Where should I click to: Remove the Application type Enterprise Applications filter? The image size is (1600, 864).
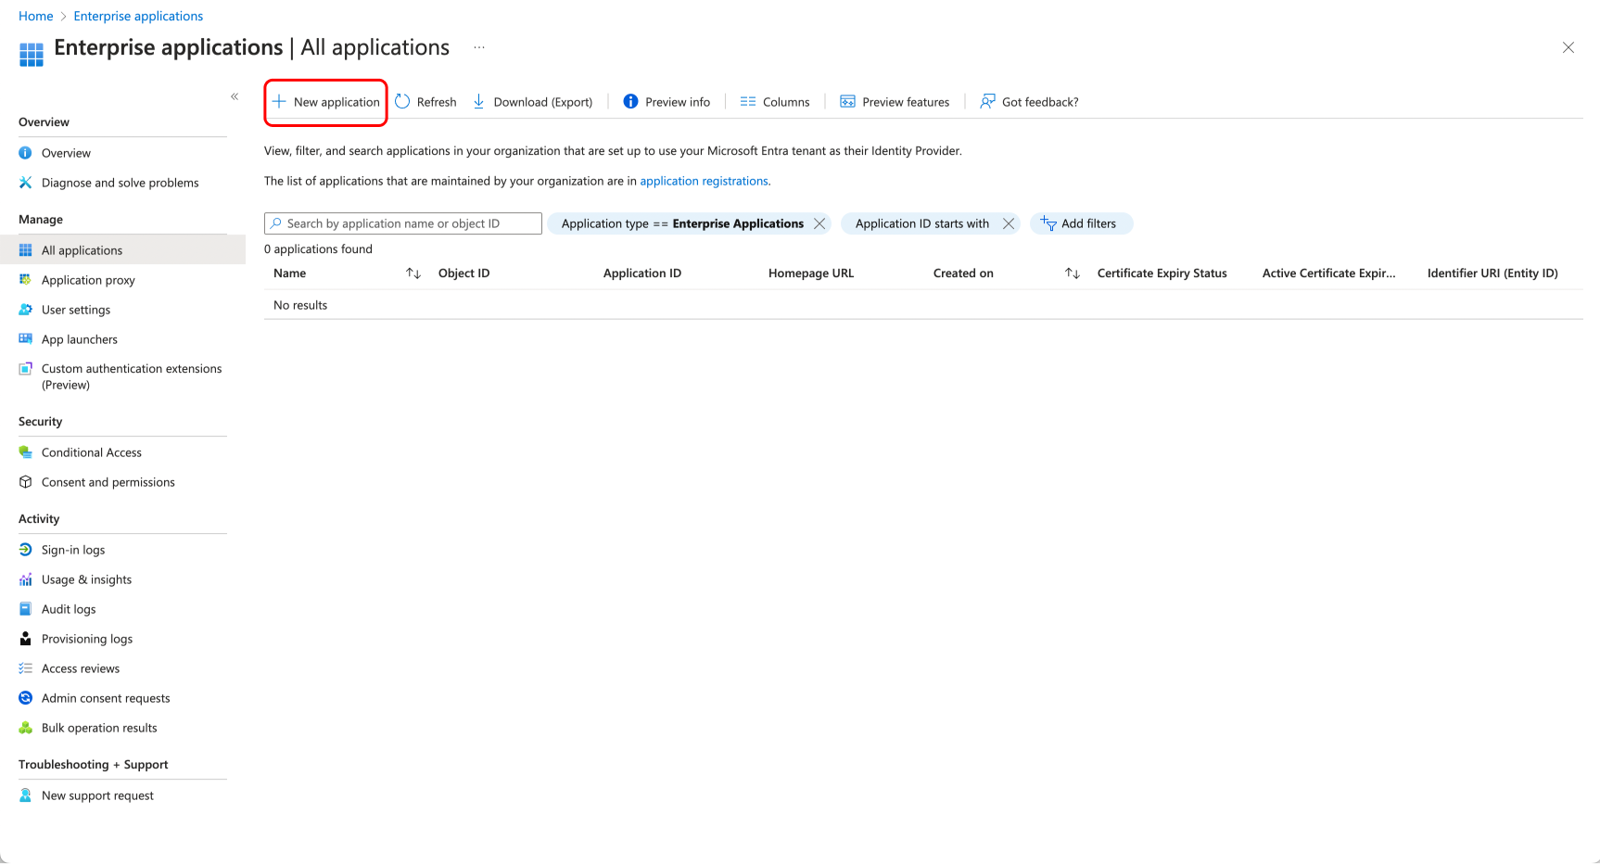tap(819, 223)
